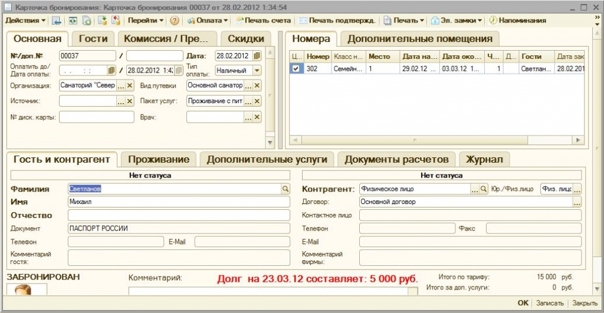Viewport: 604px width, 313px height.
Task: Open selection for Врач field
Action: 248,117
